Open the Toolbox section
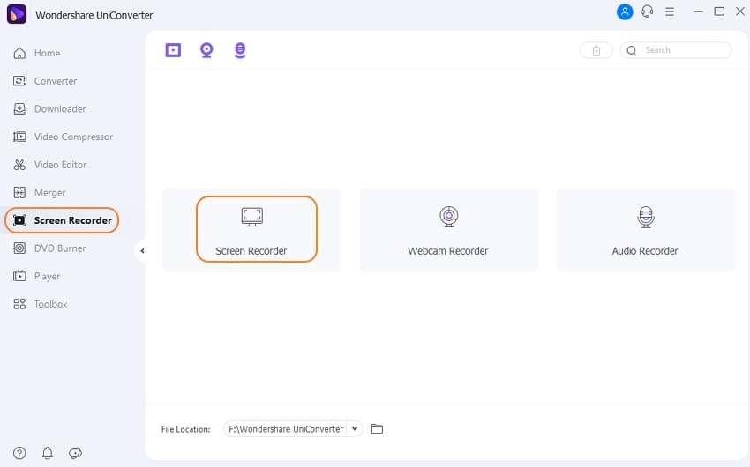 click(x=41, y=304)
